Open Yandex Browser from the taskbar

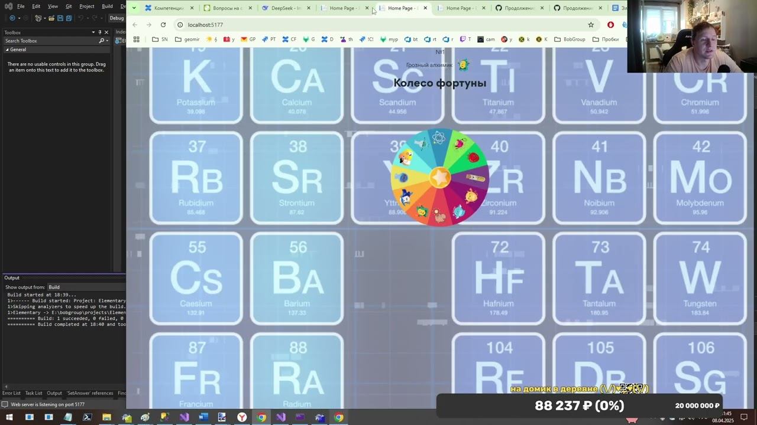(x=242, y=417)
